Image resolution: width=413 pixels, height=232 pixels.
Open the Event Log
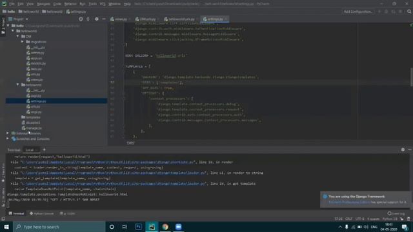click(396, 213)
